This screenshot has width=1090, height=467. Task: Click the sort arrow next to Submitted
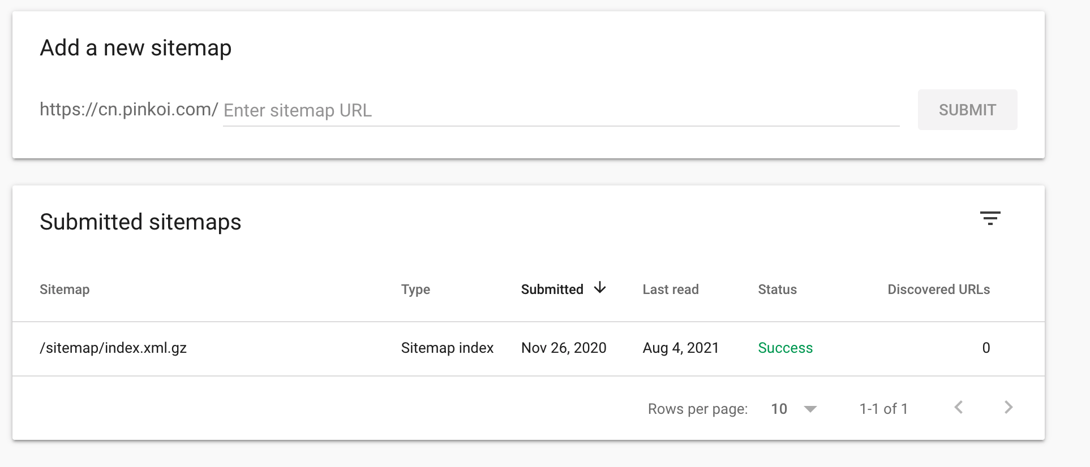tap(600, 288)
